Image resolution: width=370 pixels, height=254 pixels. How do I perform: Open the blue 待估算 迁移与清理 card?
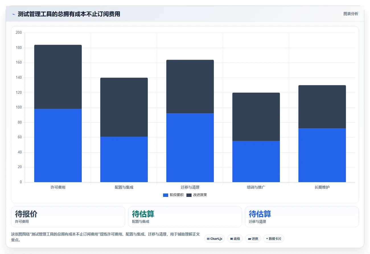click(302, 217)
